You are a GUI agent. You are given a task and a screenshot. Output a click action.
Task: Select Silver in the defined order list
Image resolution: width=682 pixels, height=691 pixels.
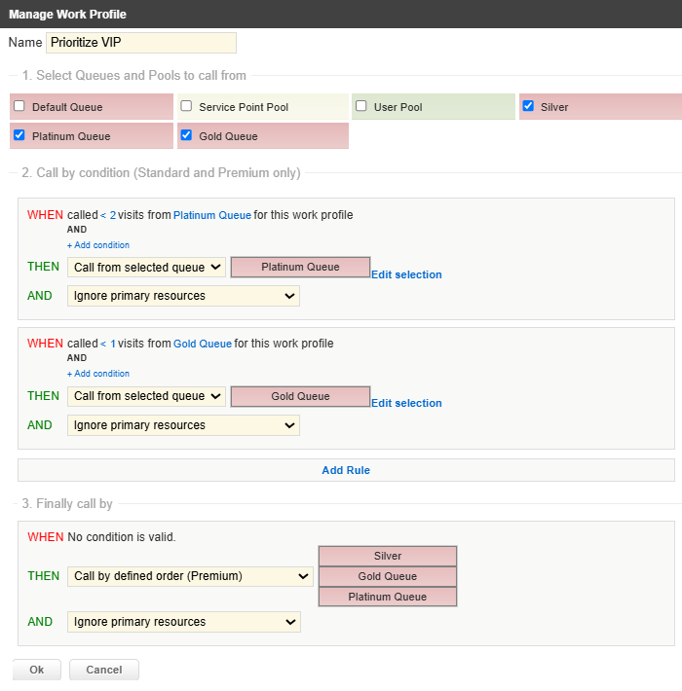click(x=387, y=556)
